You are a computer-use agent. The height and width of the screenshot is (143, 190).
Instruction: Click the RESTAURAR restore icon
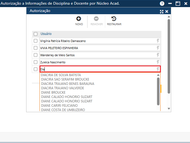tap(114, 19)
